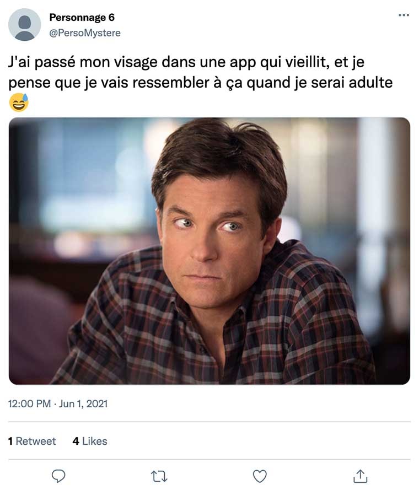419x501 pixels.
Task: Like the tweet with the heart icon
Action: [260, 476]
